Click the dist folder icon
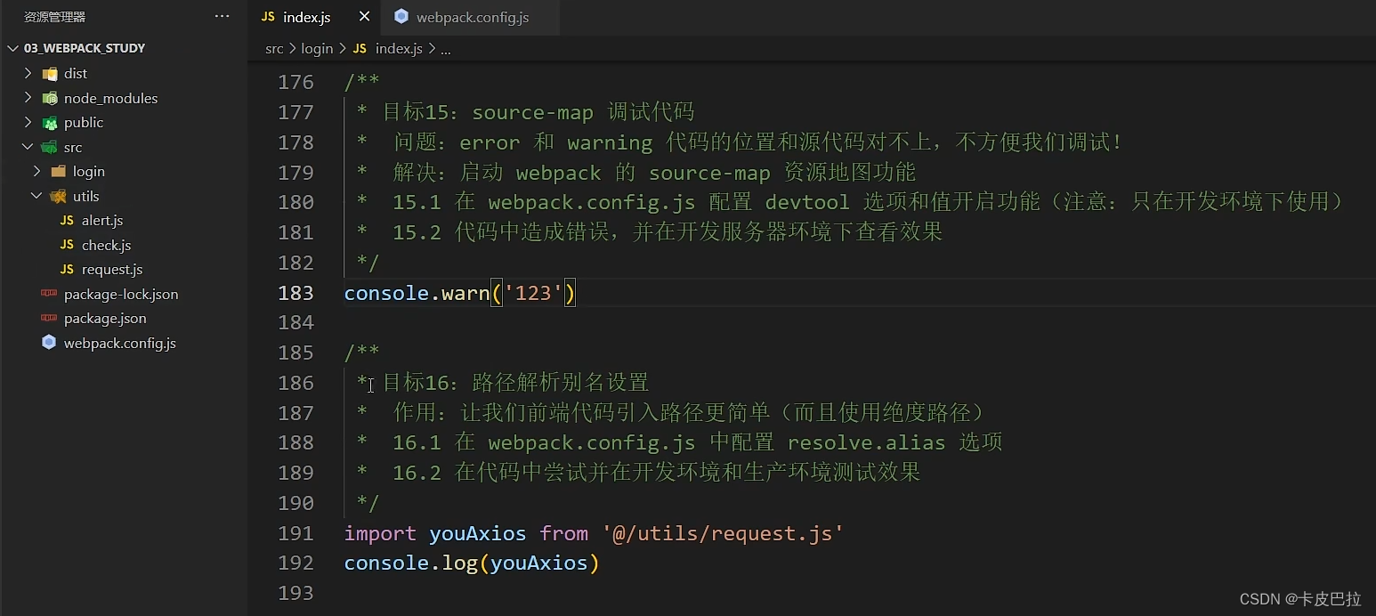 click(50, 74)
